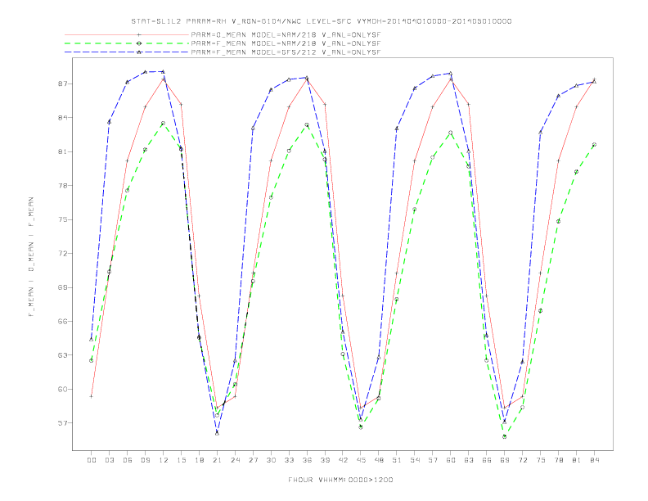Click the blue triangle data point at hour 00
The height and width of the screenshot is (501, 648).
click(x=92, y=339)
